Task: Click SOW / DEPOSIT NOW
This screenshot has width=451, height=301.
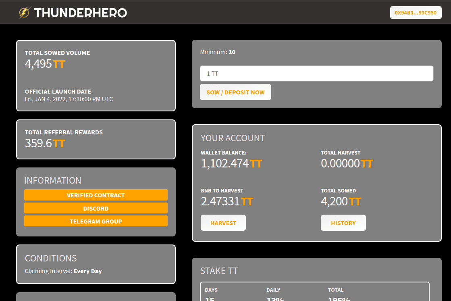Action: [235, 92]
